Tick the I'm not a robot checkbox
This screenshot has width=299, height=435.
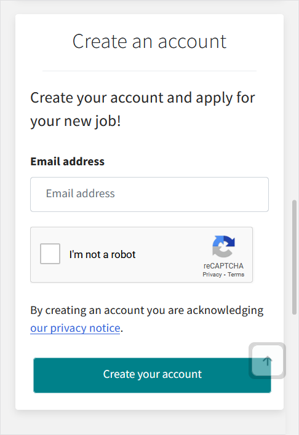click(x=50, y=254)
